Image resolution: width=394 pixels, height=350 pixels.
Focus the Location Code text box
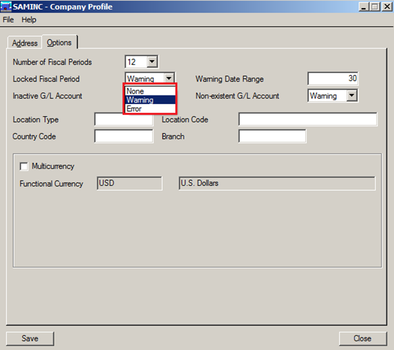(308, 119)
